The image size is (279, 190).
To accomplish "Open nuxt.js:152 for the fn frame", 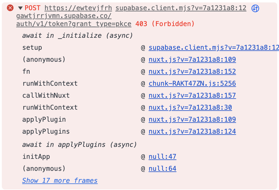I will pos(192,71).
